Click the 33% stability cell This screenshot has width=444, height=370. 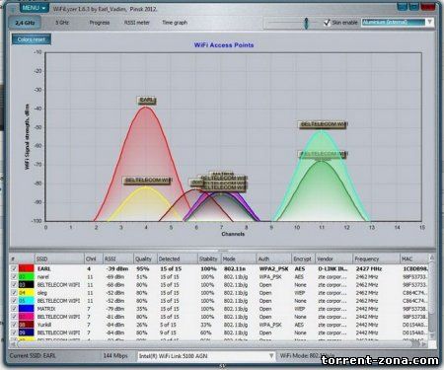tap(206, 325)
